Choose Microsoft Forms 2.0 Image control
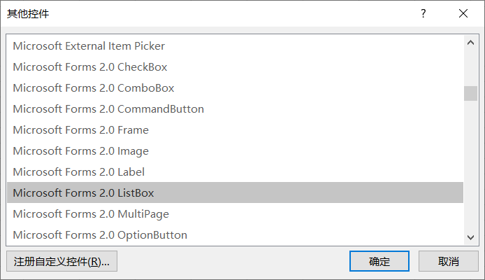485x280 pixels. (x=80, y=151)
